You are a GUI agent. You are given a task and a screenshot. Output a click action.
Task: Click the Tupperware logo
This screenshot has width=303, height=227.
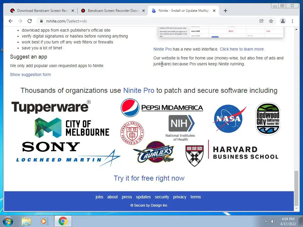[51, 107]
